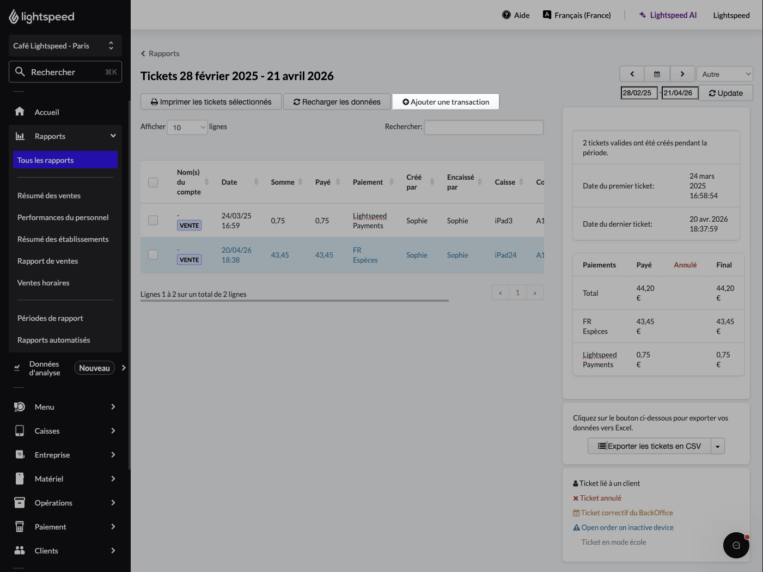Open the calendar date picker
This screenshot has width=763, height=572.
(x=657, y=74)
